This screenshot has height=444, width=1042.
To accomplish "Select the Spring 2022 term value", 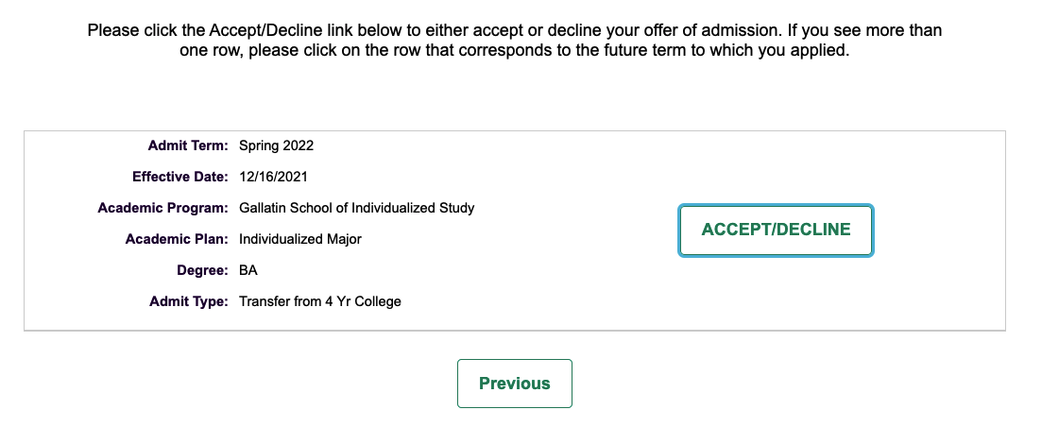I will [276, 145].
